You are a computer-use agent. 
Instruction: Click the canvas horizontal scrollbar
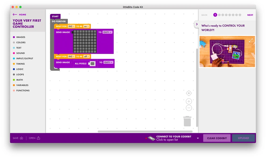click(145, 132)
